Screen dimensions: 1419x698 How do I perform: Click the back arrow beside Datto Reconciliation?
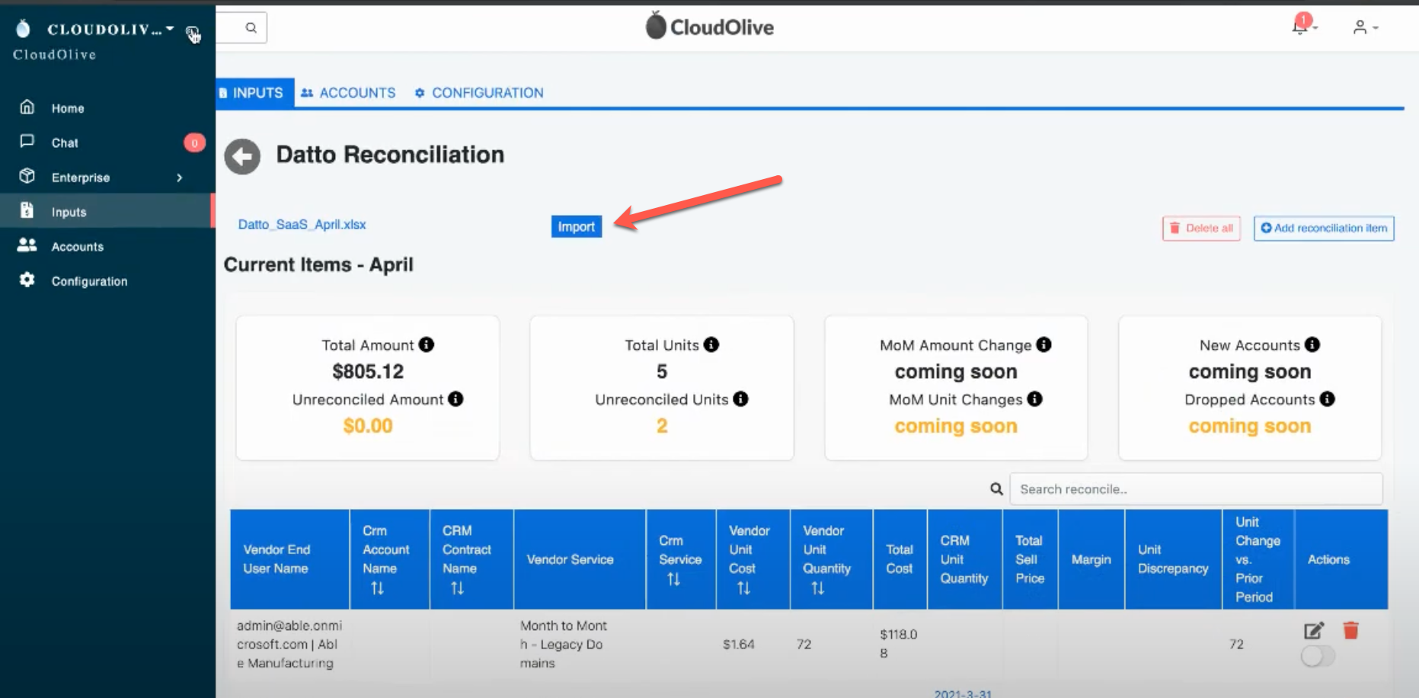point(242,157)
